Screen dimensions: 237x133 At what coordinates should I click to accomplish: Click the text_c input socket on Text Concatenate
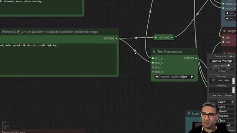(x=153, y=67)
